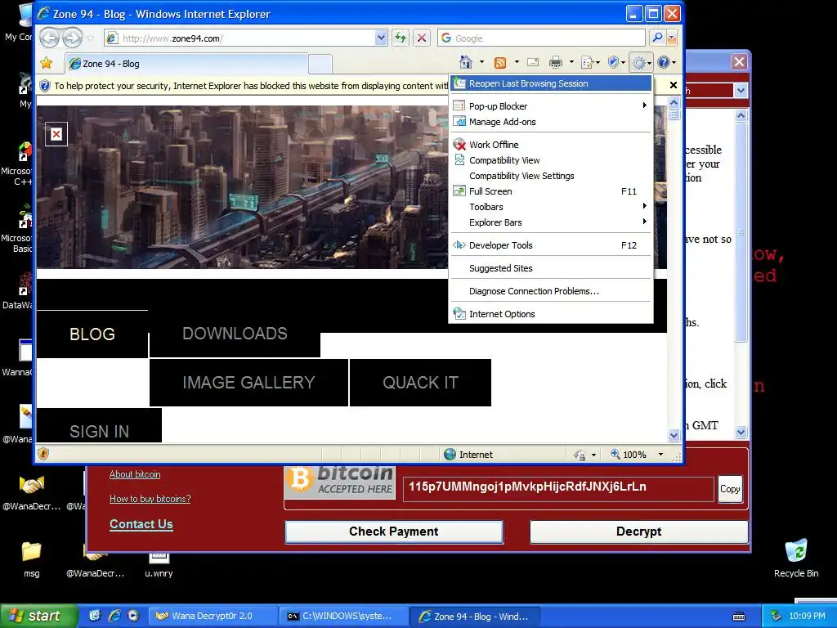Open the Favorites star icon
Image resolution: width=837 pixels, height=628 pixels.
pos(47,63)
